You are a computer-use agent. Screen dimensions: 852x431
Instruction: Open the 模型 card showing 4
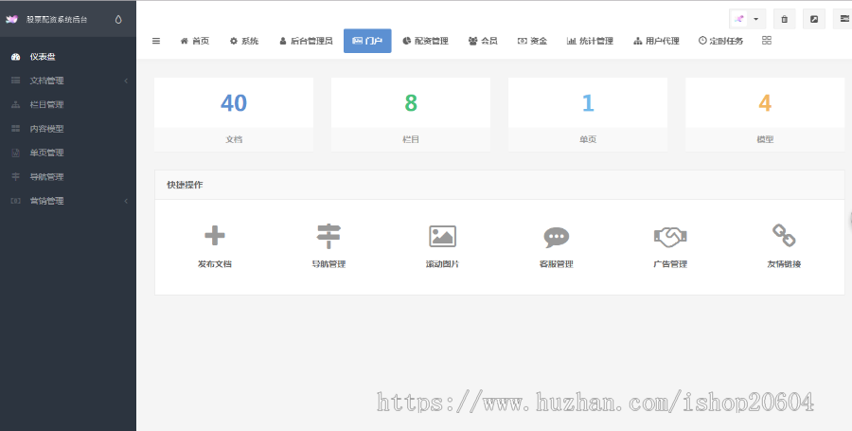(765, 114)
